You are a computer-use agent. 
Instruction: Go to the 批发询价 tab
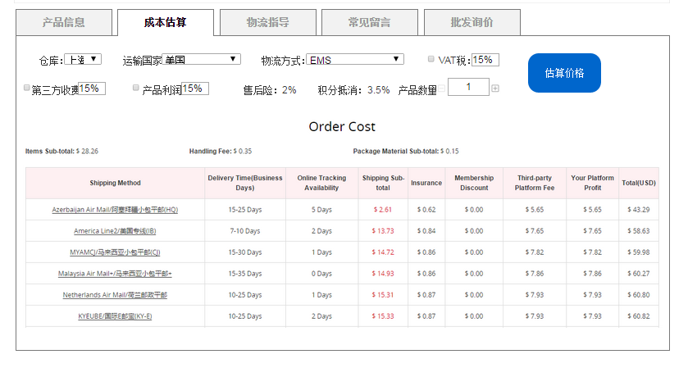[472, 22]
